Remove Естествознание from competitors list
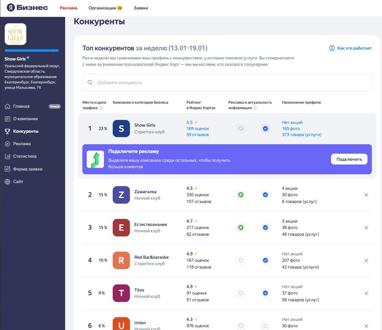 (366, 228)
